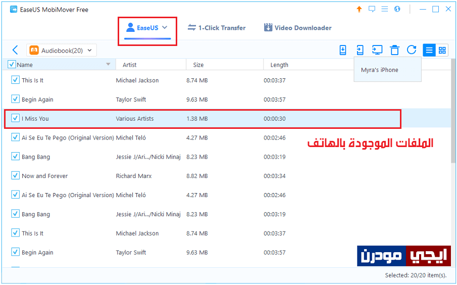Viewport: 457px width, 285px height.
Task: Expand the EaseUS device chevron
Action: pos(165,27)
